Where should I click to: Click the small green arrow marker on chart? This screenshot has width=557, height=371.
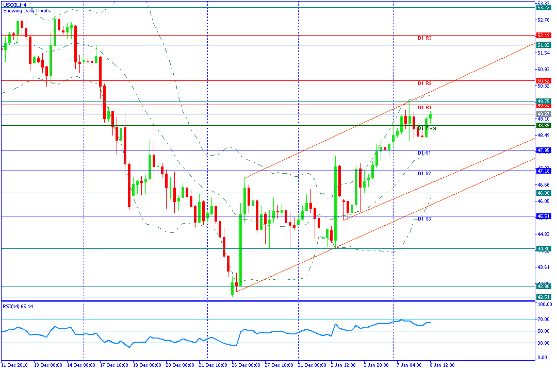click(323, 238)
